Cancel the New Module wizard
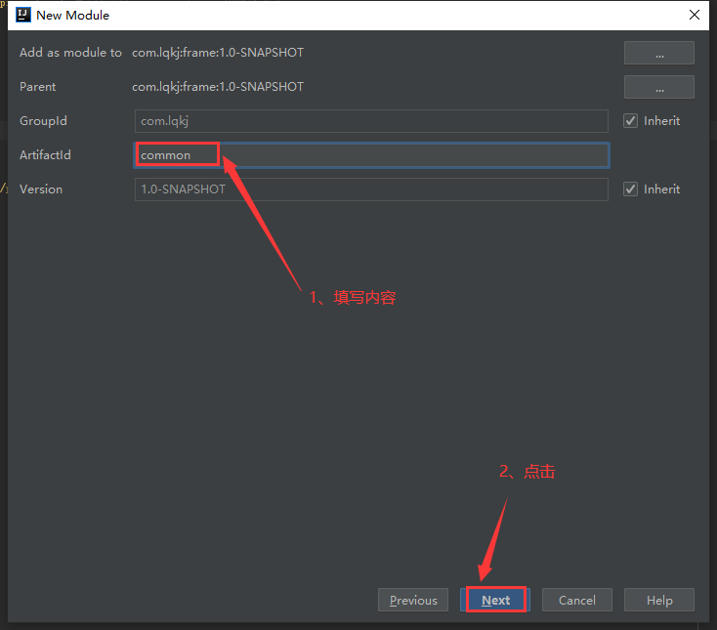The image size is (717, 630). (577, 600)
